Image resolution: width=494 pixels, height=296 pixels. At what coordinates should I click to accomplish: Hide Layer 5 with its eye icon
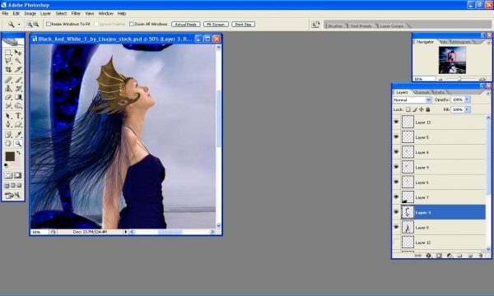[x=396, y=136]
